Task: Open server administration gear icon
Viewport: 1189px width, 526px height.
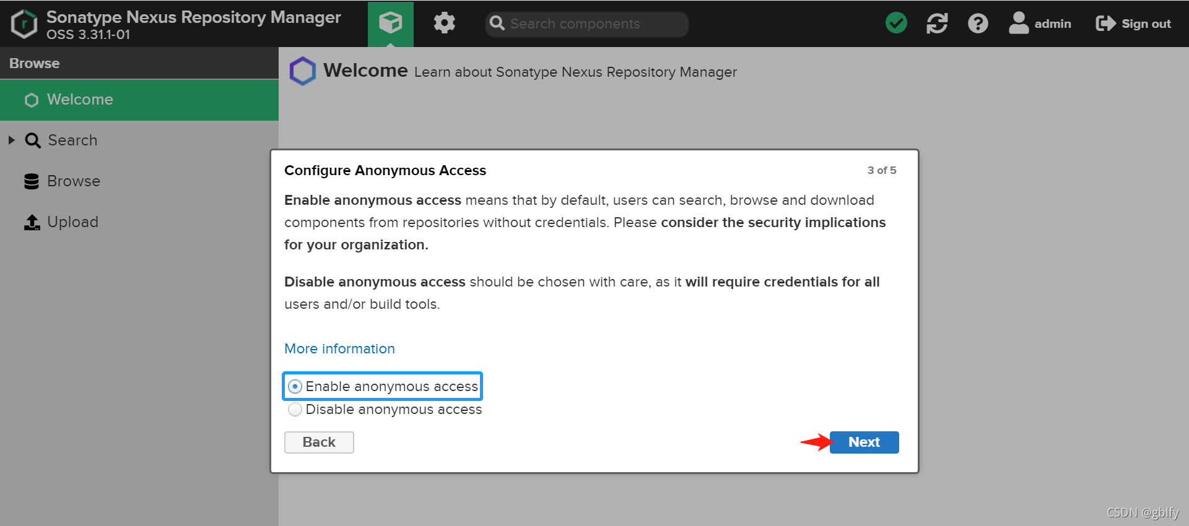Action: click(444, 24)
